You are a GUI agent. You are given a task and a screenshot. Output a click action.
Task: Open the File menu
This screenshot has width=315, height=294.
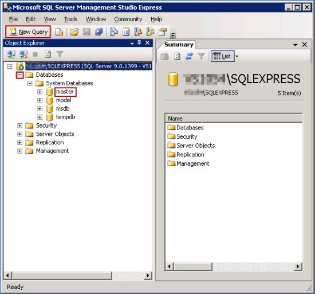(x=13, y=19)
